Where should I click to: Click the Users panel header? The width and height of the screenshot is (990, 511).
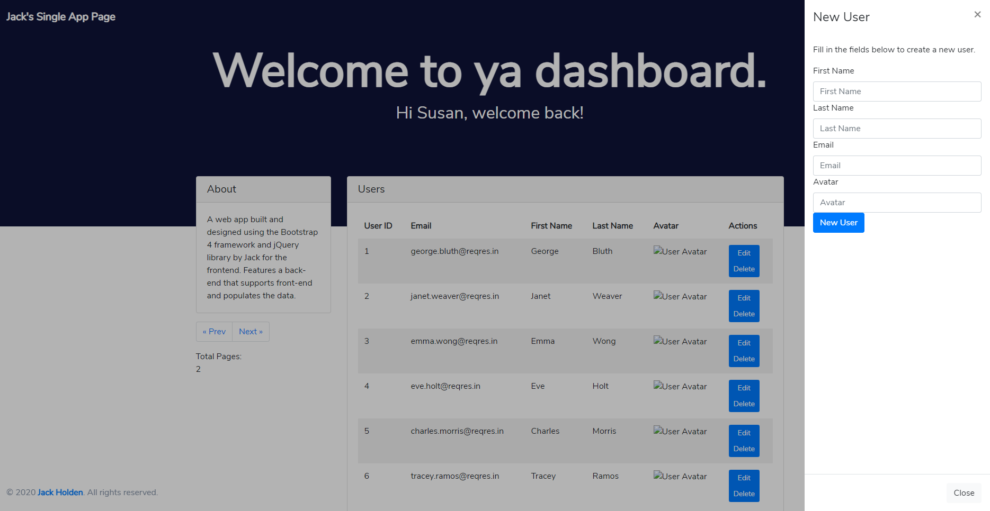pos(371,189)
